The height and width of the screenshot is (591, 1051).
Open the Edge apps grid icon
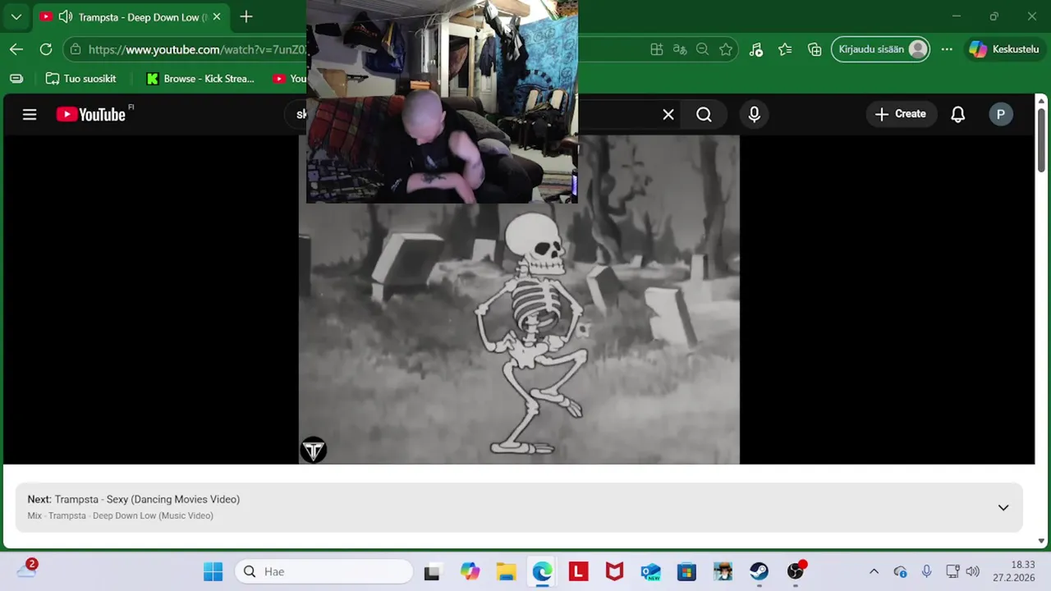tap(656, 49)
